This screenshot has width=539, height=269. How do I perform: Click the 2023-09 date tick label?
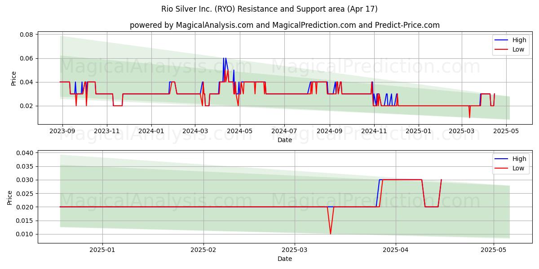click(62, 131)
